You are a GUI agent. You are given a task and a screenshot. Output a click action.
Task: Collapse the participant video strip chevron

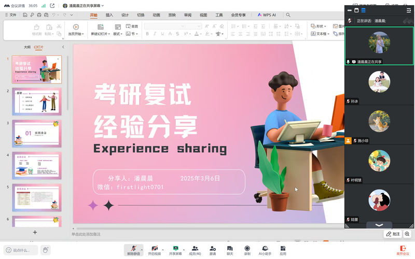coord(379,225)
